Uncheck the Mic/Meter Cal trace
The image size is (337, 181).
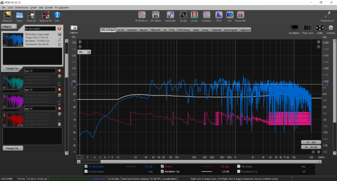click(163, 172)
